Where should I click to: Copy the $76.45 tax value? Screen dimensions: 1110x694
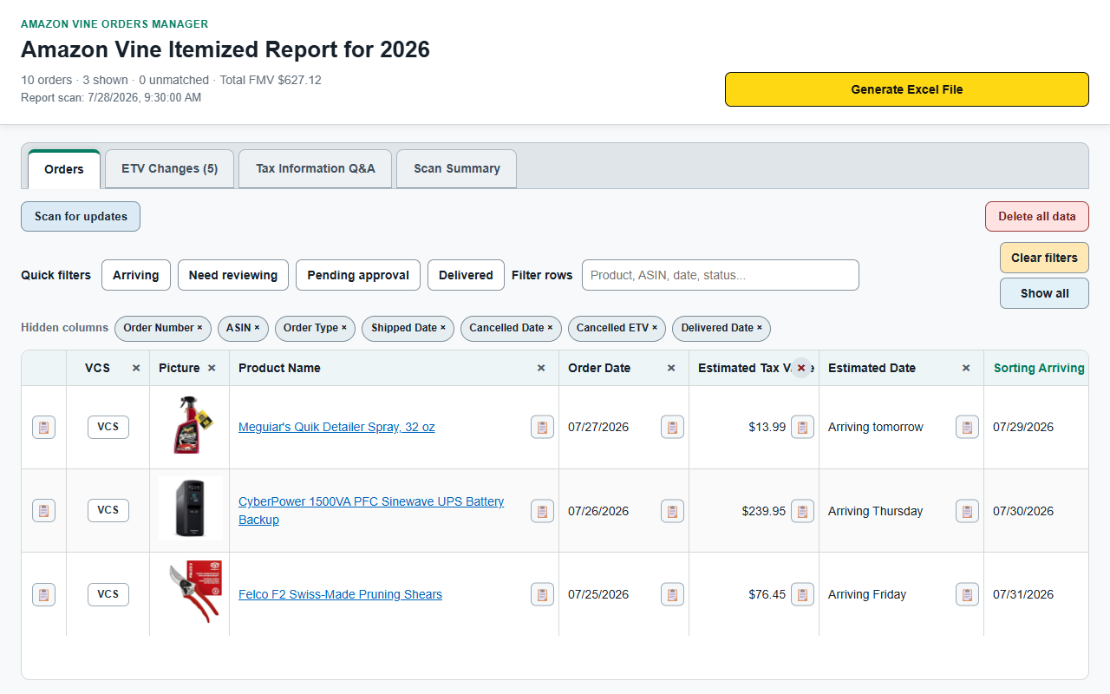(802, 594)
